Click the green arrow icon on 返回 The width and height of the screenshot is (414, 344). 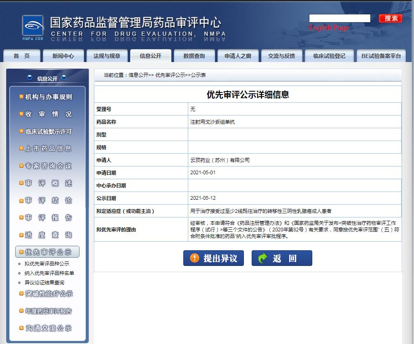pyautogui.click(x=262, y=258)
